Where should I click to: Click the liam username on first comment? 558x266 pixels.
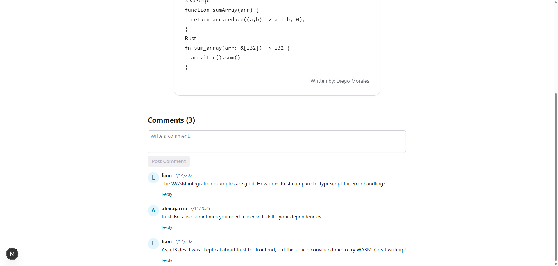tap(167, 175)
